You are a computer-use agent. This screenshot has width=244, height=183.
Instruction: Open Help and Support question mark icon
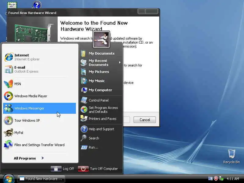click(x=84, y=129)
